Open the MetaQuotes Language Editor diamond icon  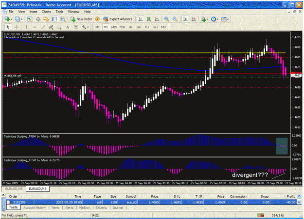coord(97,19)
